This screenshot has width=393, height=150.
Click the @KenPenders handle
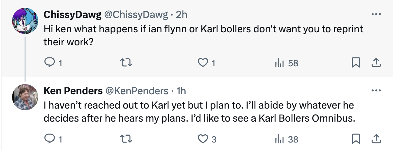tap(136, 91)
